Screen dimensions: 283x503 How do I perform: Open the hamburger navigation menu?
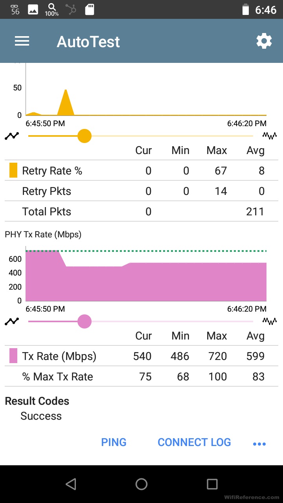pyautogui.click(x=22, y=41)
